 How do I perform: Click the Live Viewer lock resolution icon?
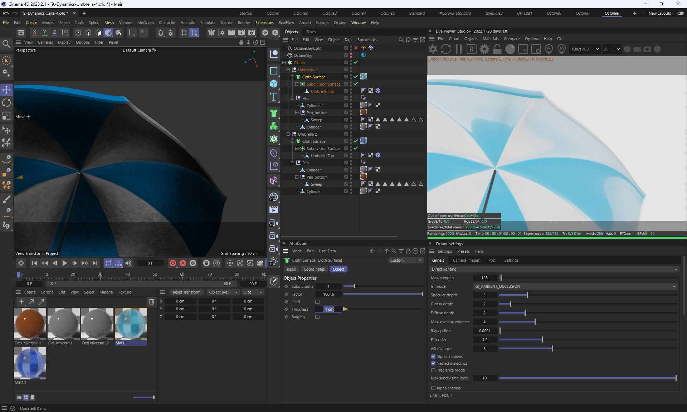(497, 49)
